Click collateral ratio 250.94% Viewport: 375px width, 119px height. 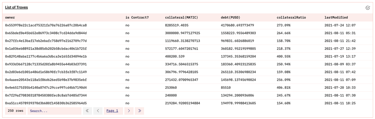(284, 64)
